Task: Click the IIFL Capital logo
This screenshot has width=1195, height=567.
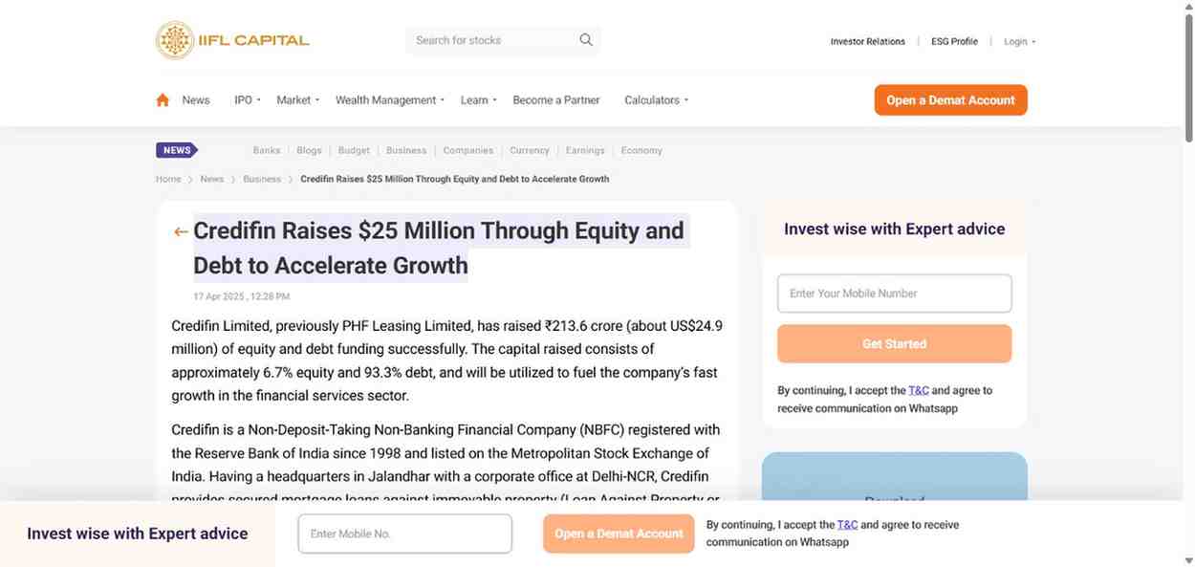Action: 232,39
